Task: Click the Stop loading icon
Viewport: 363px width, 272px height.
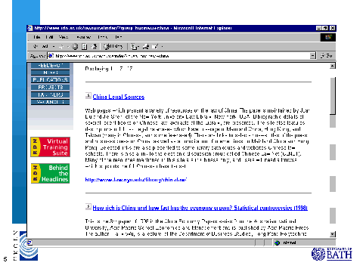Action: [x=75, y=46]
